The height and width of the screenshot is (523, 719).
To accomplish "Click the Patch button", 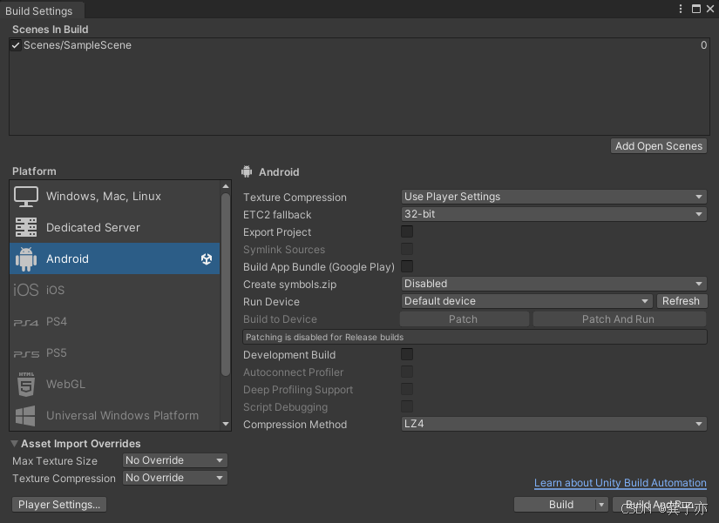I will point(464,319).
